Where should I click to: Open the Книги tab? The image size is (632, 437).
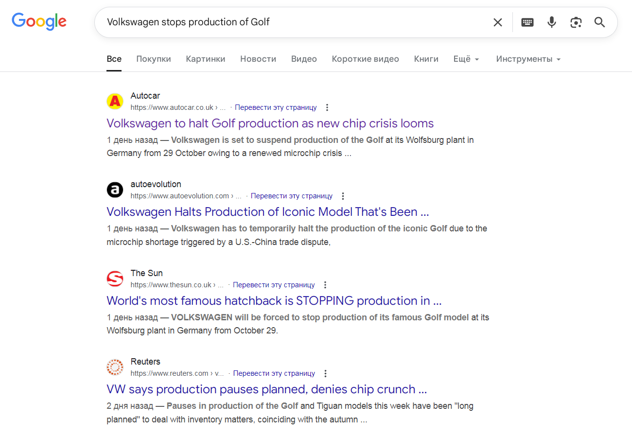426,59
